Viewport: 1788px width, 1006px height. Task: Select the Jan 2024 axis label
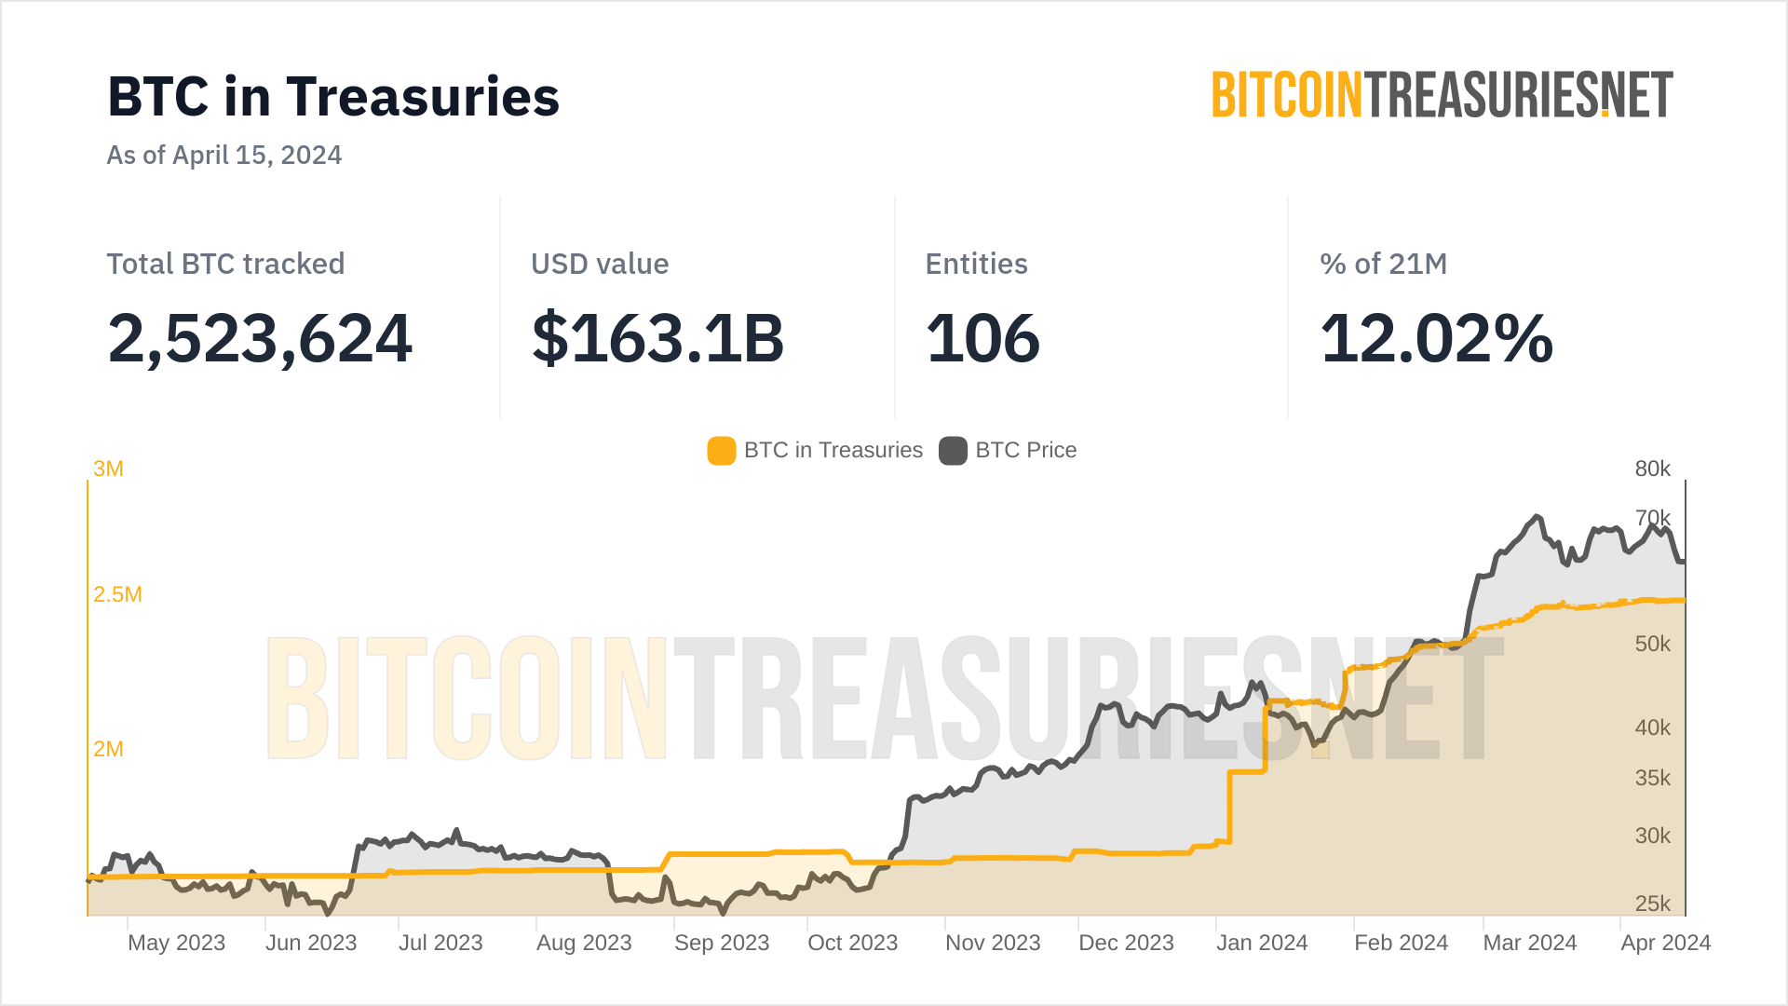point(1262,943)
